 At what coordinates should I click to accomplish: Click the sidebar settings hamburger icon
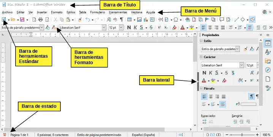268,35
